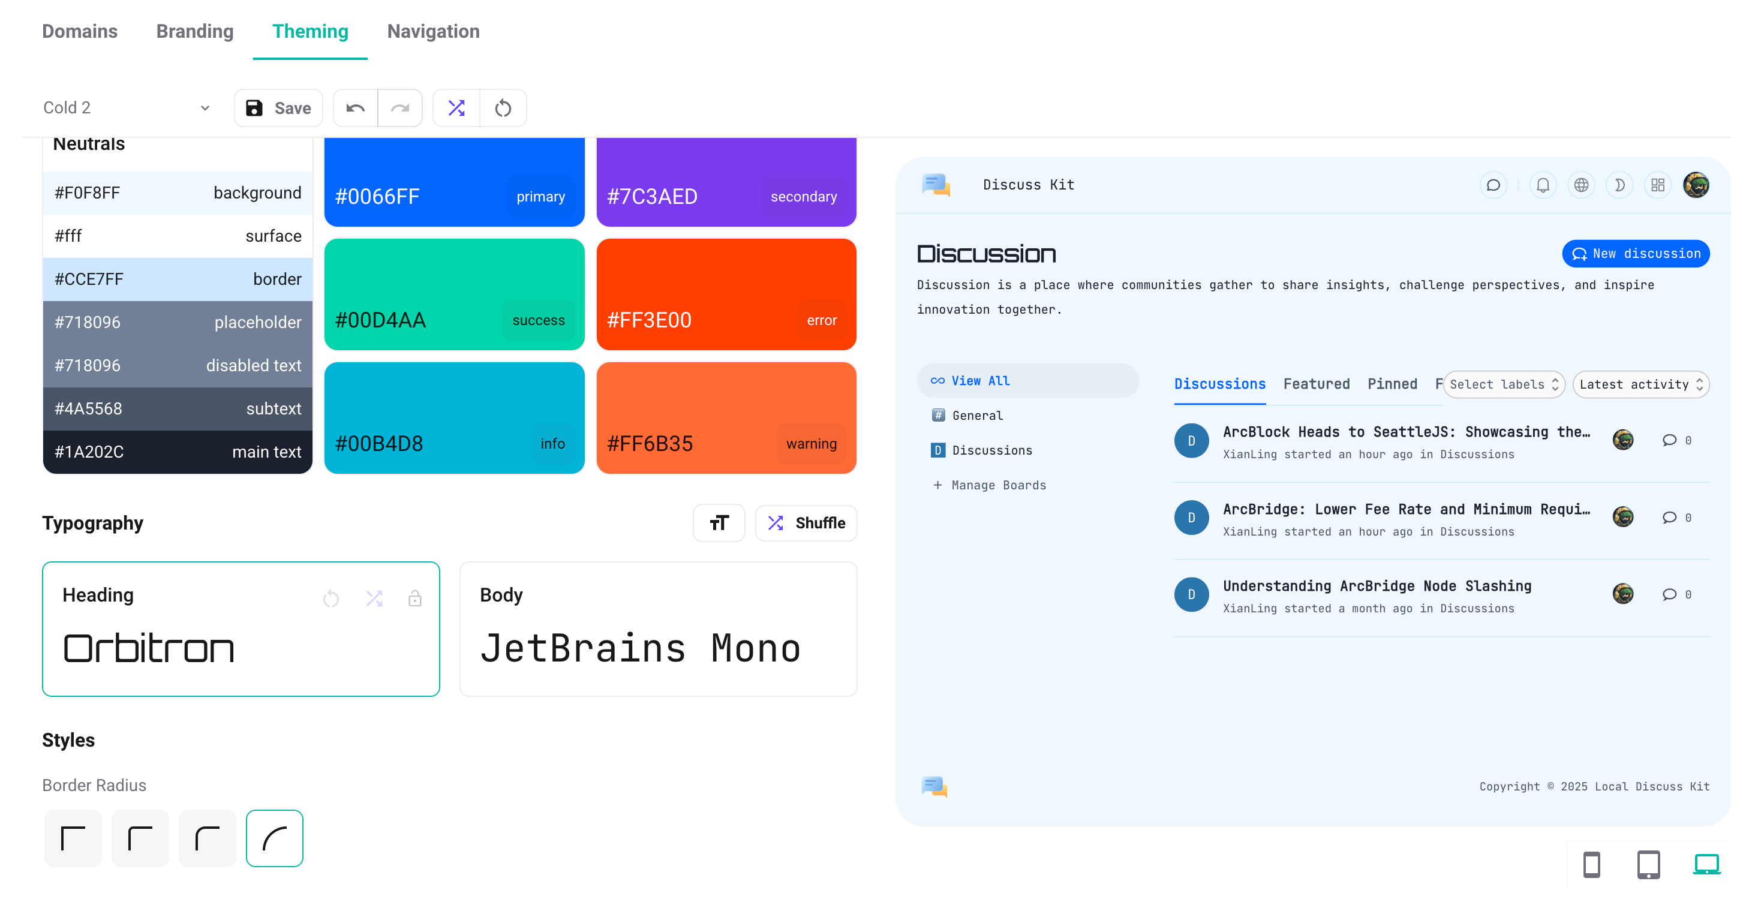Click the redo arrow icon

400,108
